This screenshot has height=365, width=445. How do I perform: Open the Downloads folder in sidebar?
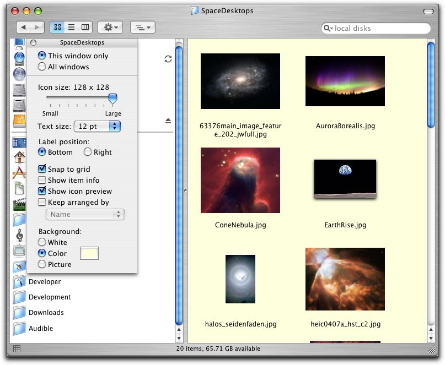point(46,313)
